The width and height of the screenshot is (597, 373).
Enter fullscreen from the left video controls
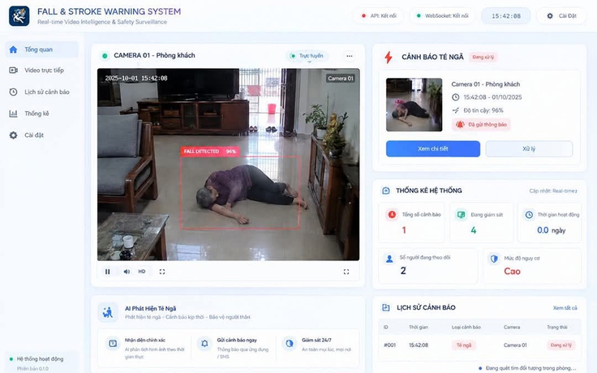(162, 272)
